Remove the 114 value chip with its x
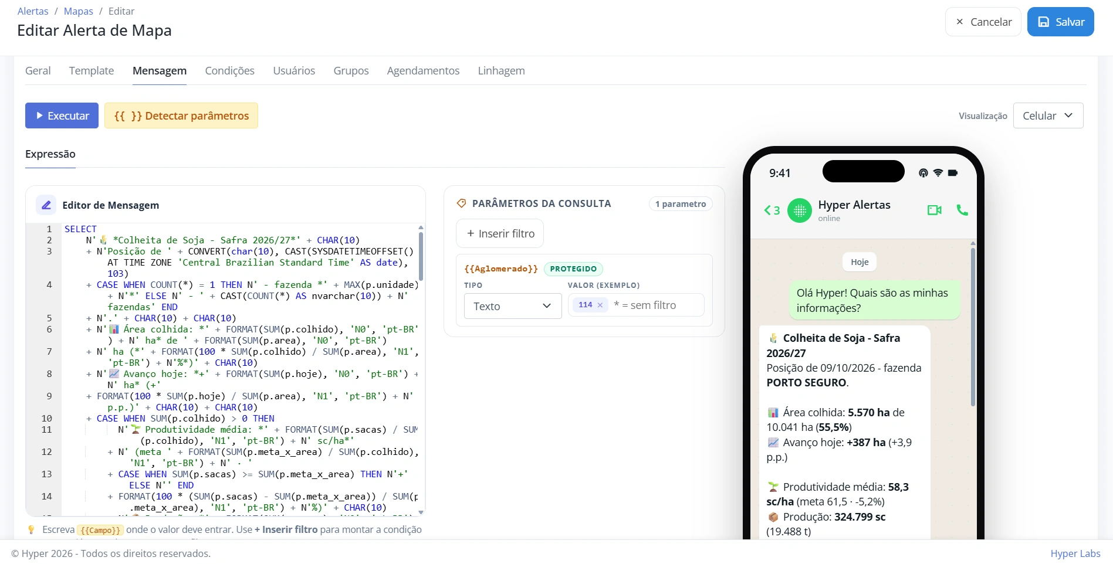Viewport: 1113px width, 564px height. [600, 305]
